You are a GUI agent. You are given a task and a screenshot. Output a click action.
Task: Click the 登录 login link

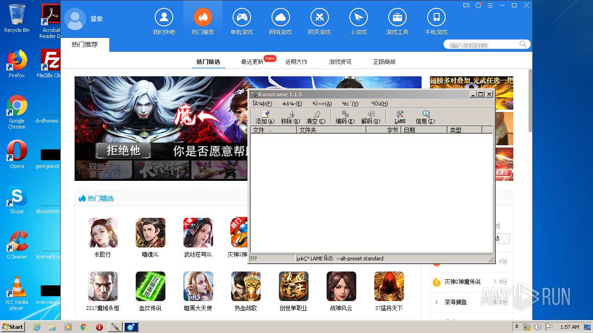click(96, 19)
